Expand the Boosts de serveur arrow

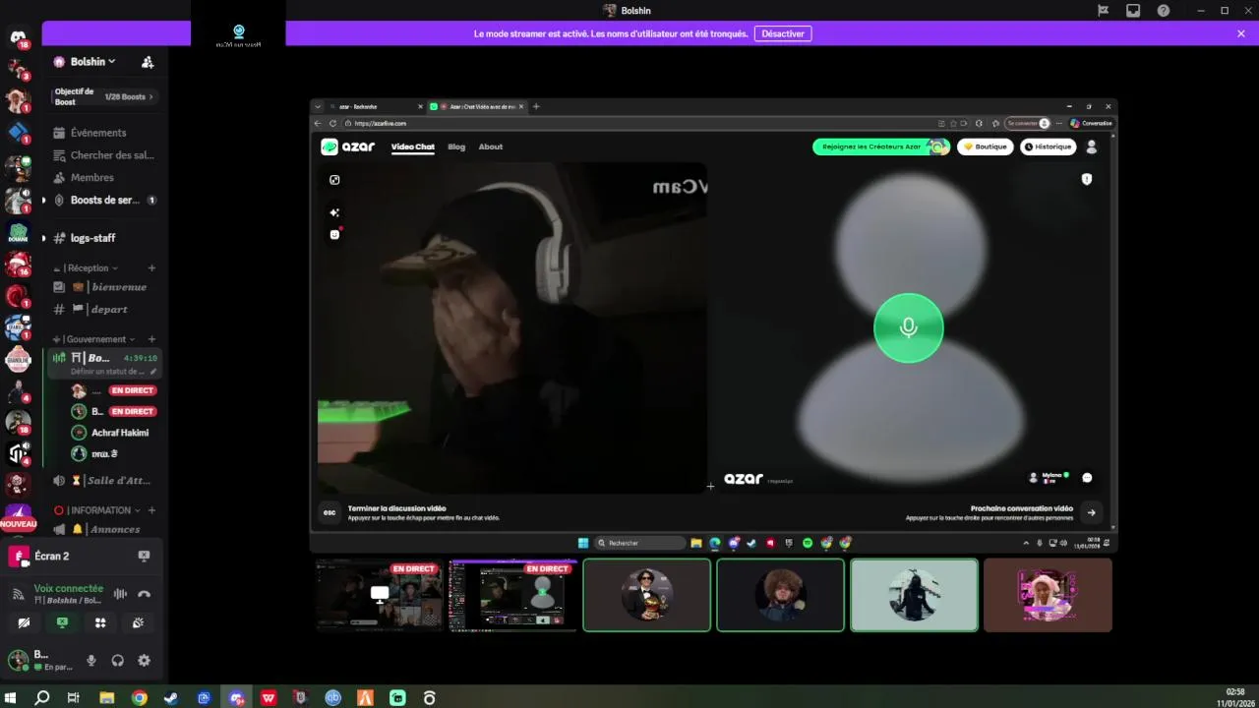tap(43, 201)
